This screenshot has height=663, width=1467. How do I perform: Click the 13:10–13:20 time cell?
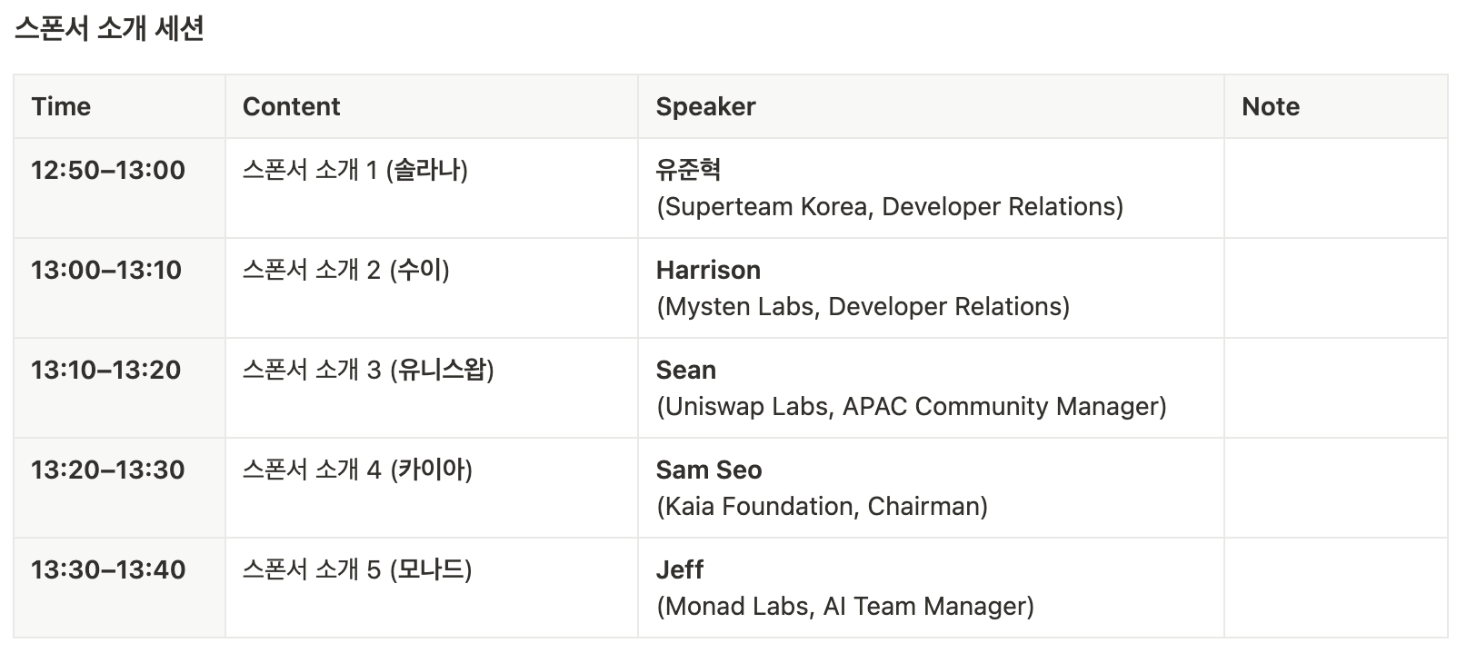pyautogui.click(x=119, y=388)
